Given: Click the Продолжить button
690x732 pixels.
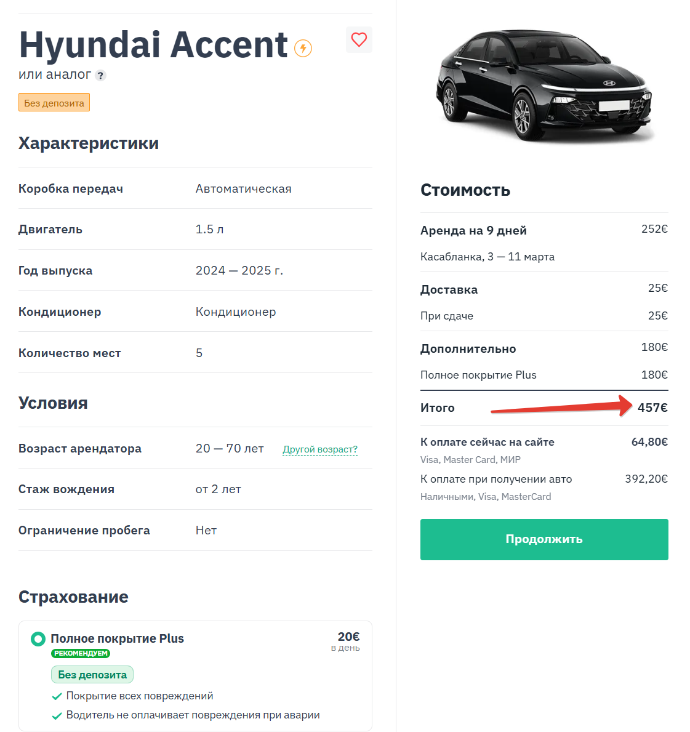Looking at the screenshot, I should 544,539.
